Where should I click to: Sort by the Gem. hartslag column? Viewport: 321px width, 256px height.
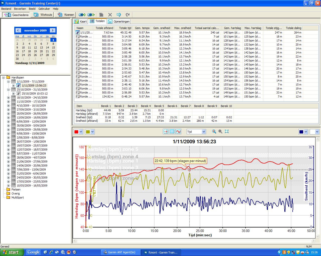[x=232, y=28]
